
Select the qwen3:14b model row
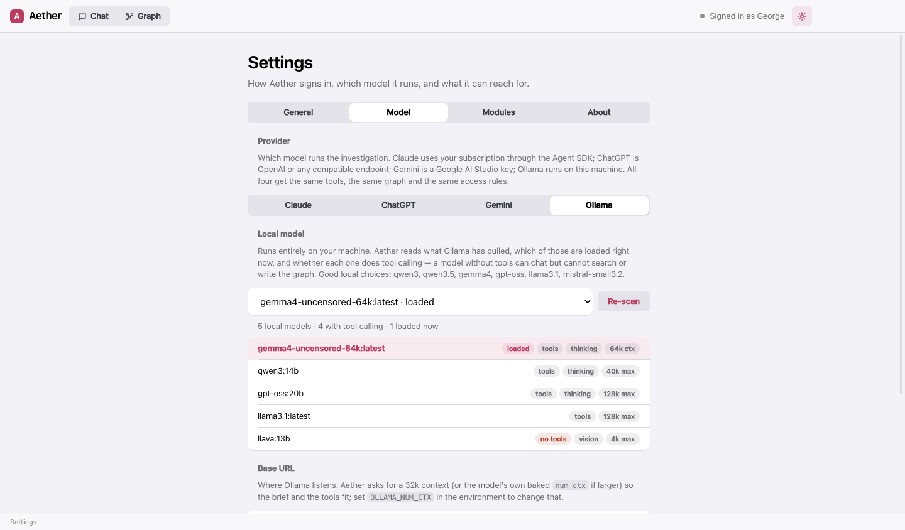449,371
